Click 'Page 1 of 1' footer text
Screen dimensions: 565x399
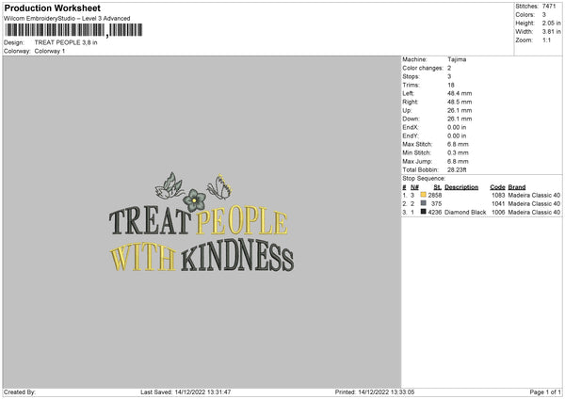(545, 392)
